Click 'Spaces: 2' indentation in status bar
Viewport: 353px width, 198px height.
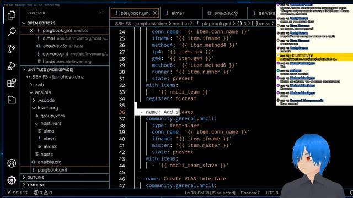click(x=250, y=193)
